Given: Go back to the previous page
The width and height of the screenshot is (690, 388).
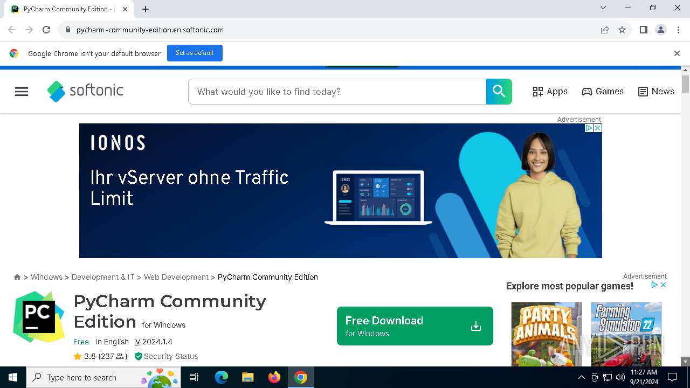Looking at the screenshot, I should (x=12, y=30).
